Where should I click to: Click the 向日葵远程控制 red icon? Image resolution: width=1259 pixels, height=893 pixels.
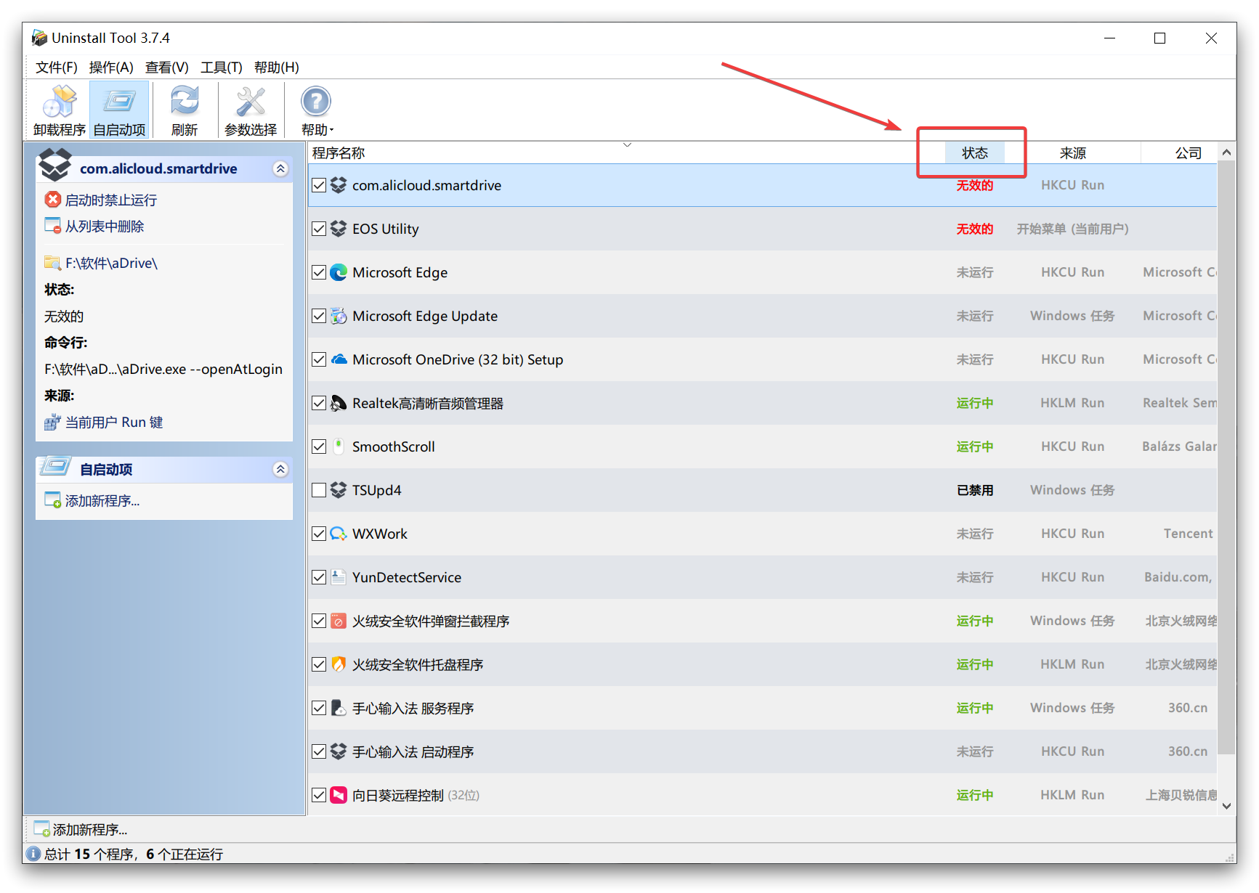[x=339, y=795]
